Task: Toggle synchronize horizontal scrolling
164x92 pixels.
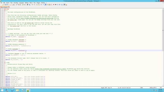Action: (39, 5)
